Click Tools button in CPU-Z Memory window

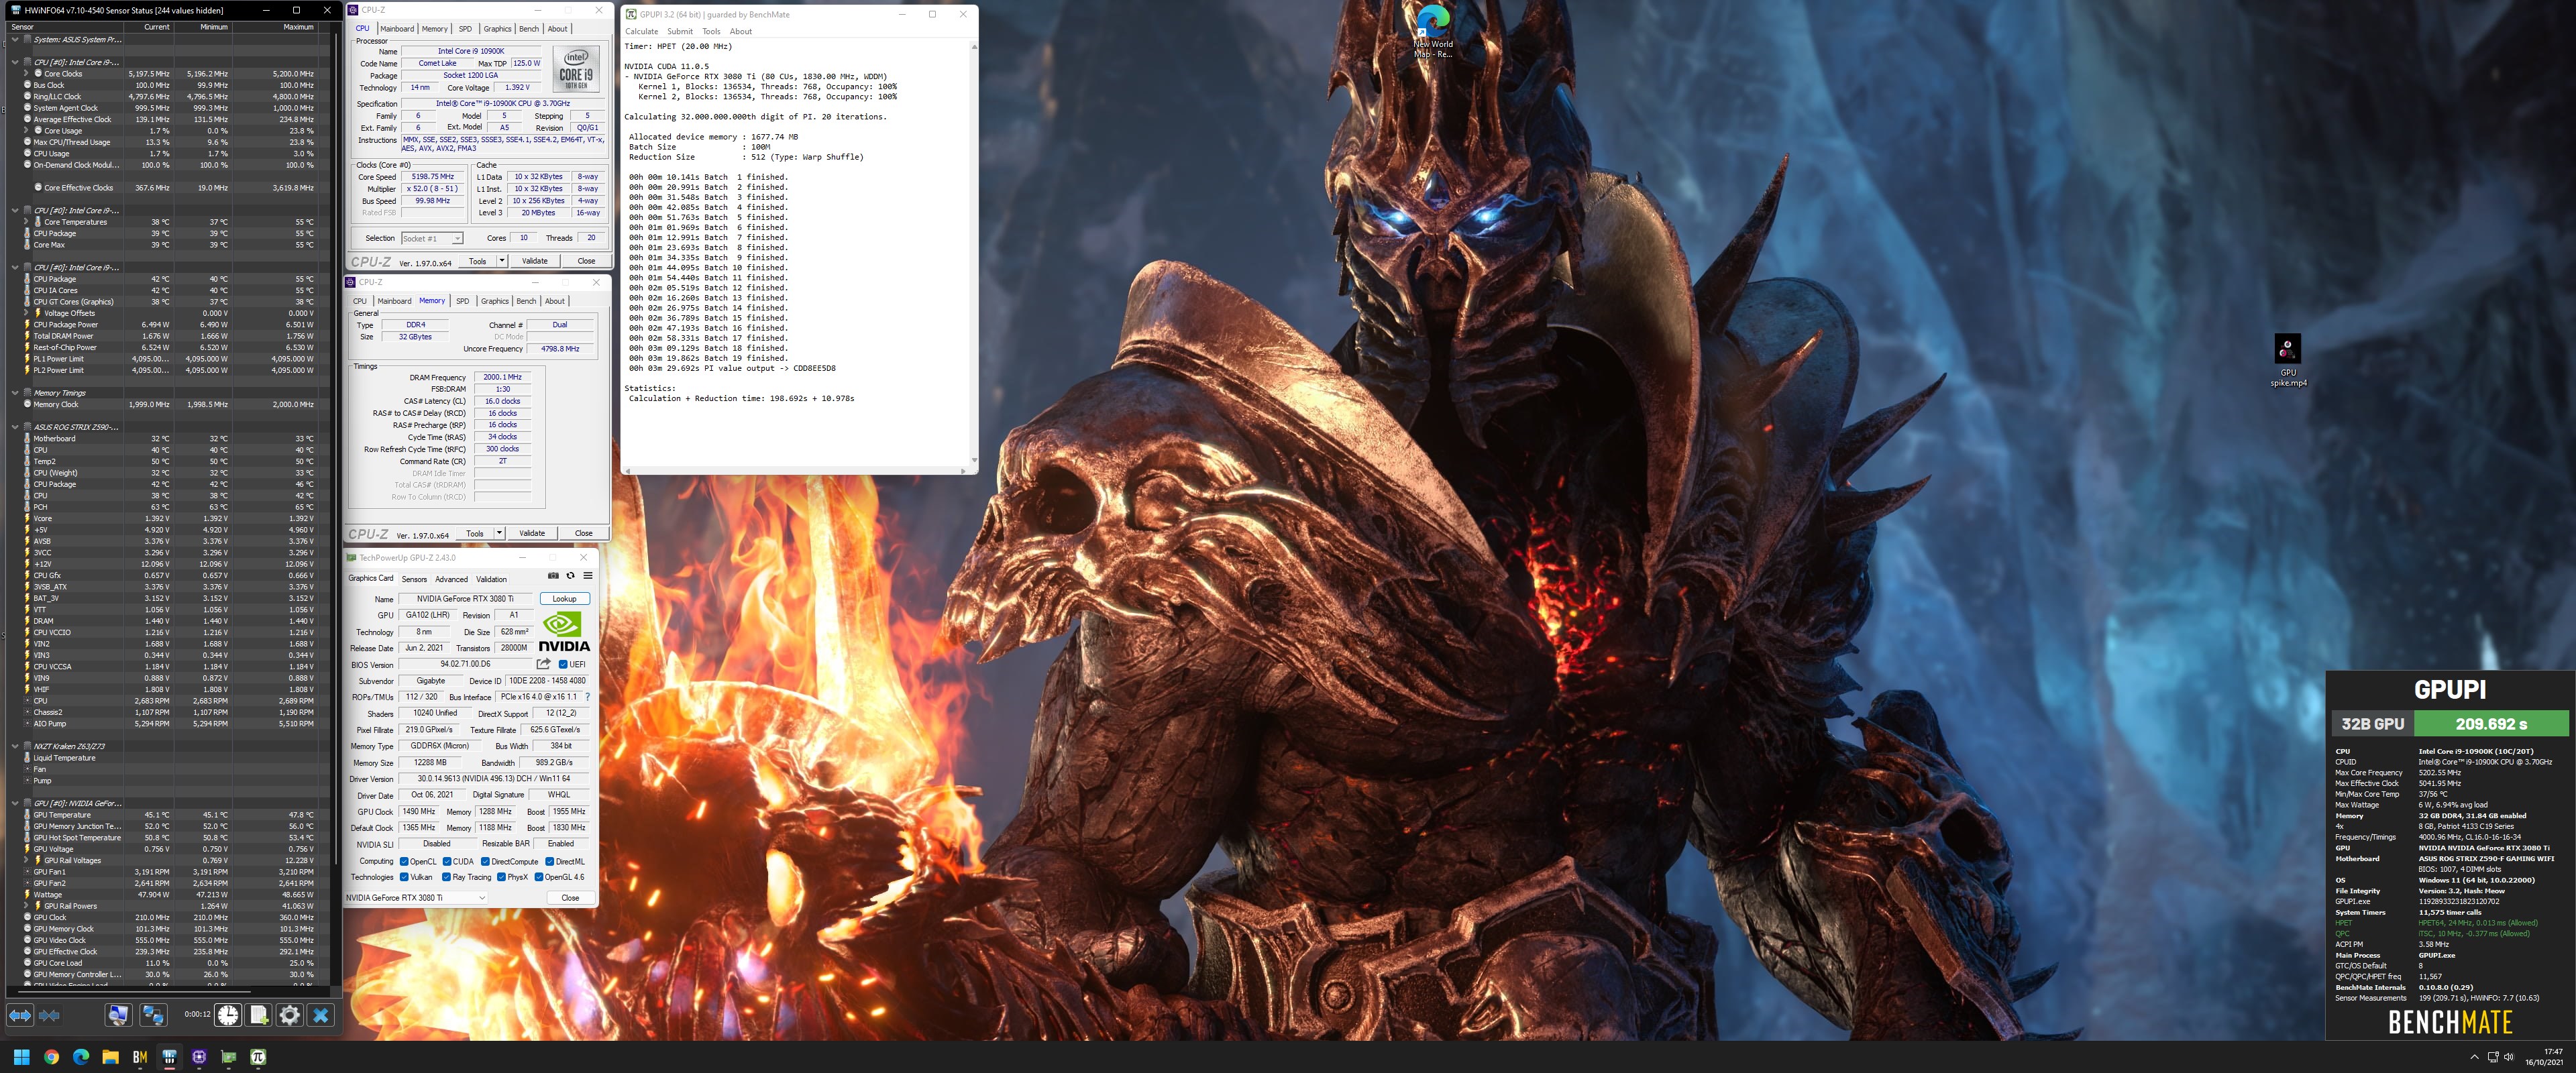(x=475, y=533)
